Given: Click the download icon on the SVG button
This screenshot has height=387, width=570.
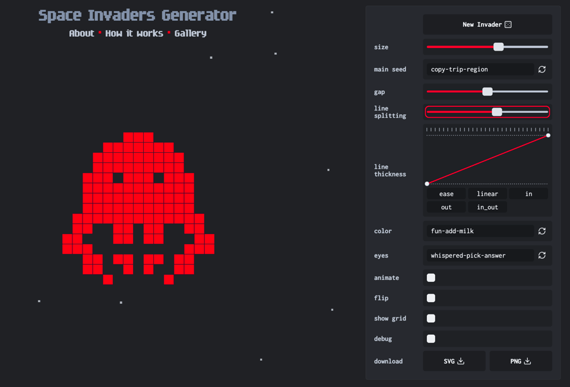Looking at the screenshot, I should click(x=462, y=361).
